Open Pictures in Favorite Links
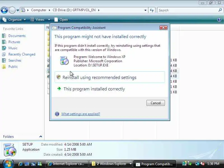This screenshot has width=224, height=168. tap(14, 42)
